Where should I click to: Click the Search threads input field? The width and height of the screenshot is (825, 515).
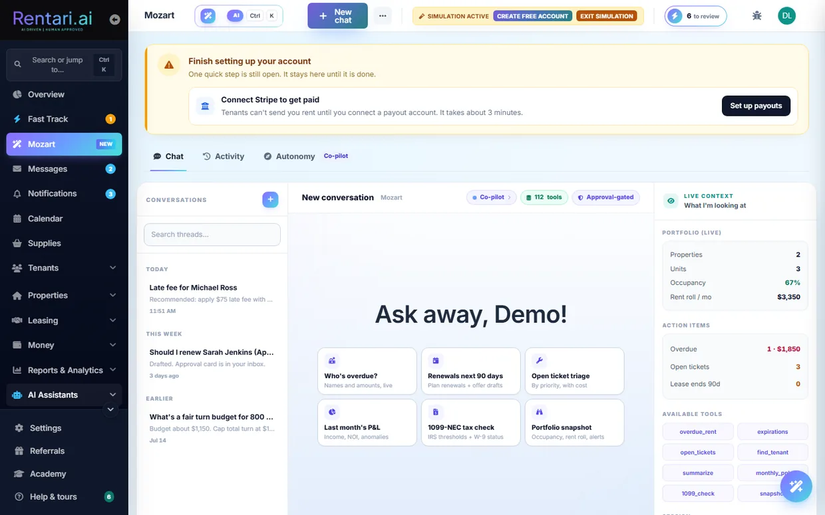click(212, 235)
